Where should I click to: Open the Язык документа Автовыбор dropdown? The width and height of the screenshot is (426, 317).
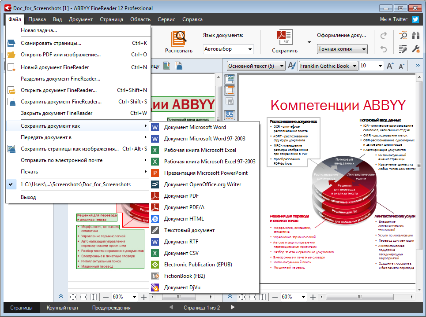pos(228,49)
